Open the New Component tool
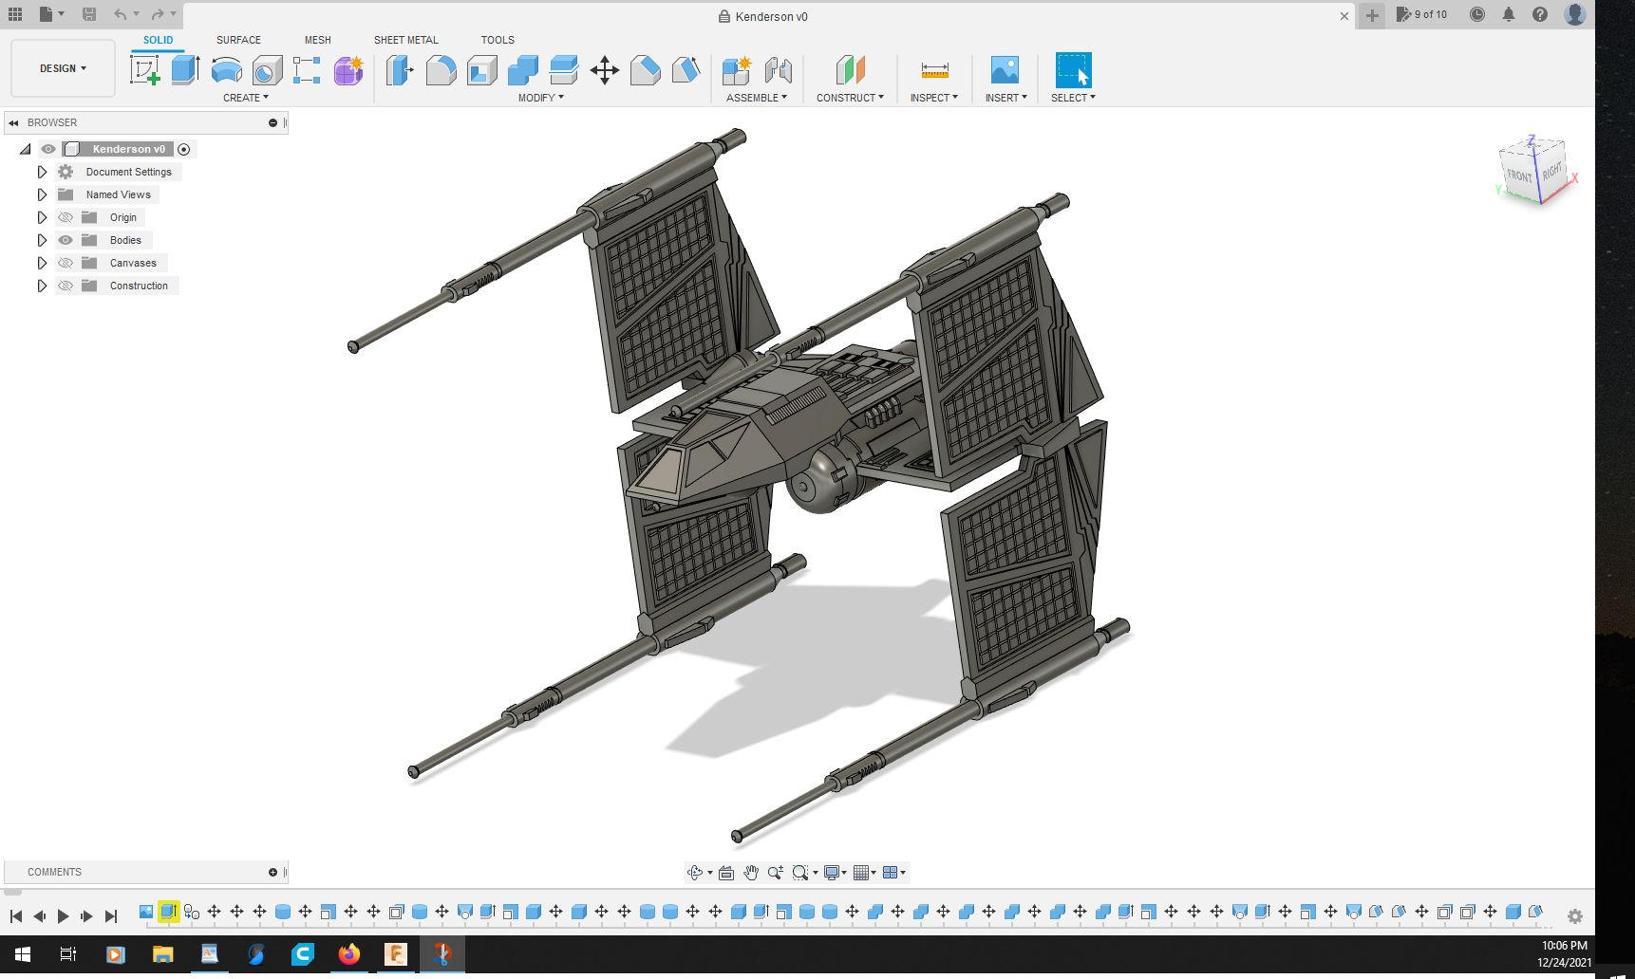 coord(736,70)
